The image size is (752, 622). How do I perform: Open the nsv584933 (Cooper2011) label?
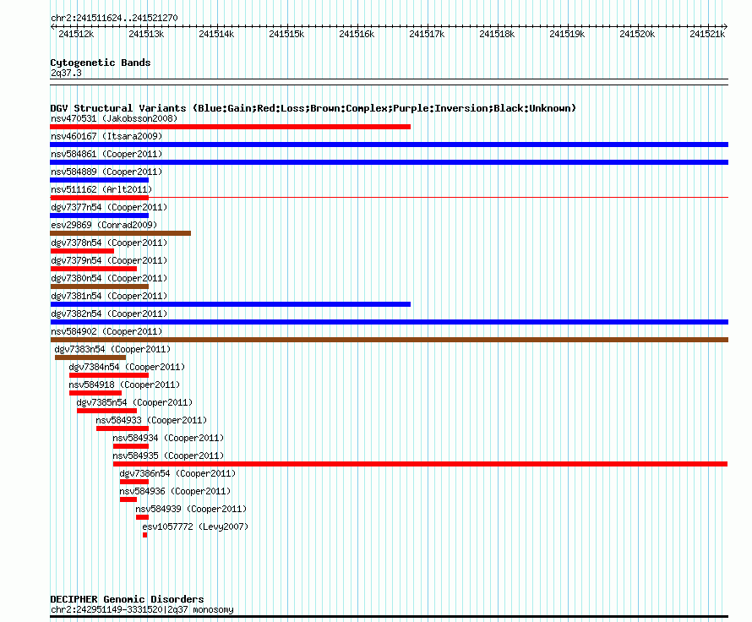click(x=151, y=420)
